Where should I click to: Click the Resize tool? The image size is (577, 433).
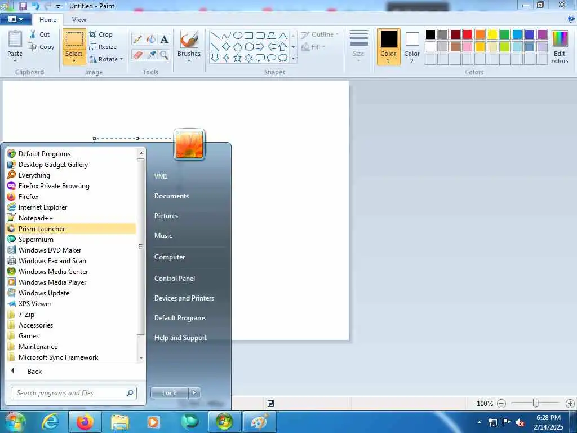tap(103, 47)
